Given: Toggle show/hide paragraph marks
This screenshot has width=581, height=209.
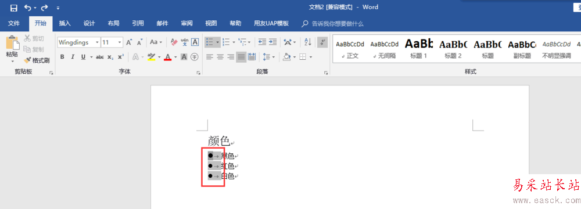Looking at the screenshot, I should [x=322, y=42].
